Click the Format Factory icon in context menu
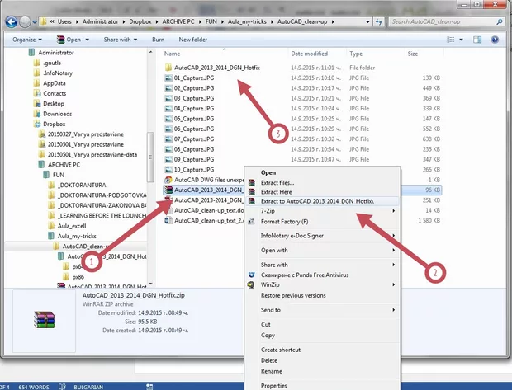The width and height of the screenshot is (512, 390). 250,222
